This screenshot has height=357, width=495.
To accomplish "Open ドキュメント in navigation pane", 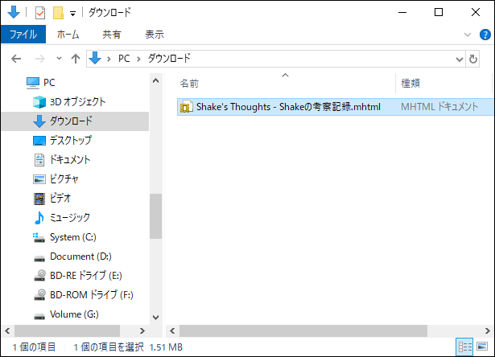I will point(70,159).
